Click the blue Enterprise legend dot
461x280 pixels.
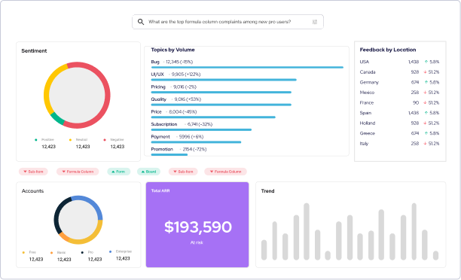[x=110, y=251]
